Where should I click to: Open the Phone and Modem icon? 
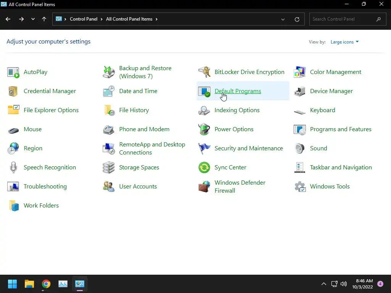(109, 130)
